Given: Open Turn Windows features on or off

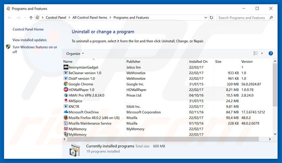Looking at the screenshot, I should pyautogui.click(x=35, y=50).
